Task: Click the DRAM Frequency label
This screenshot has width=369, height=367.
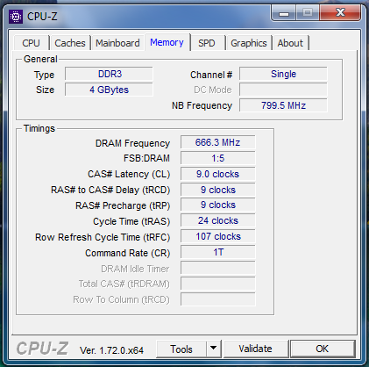Action: (x=132, y=143)
